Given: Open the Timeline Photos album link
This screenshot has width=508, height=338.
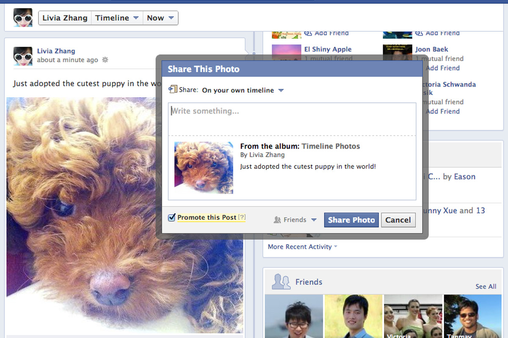Looking at the screenshot, I should (x=331, y=146).
